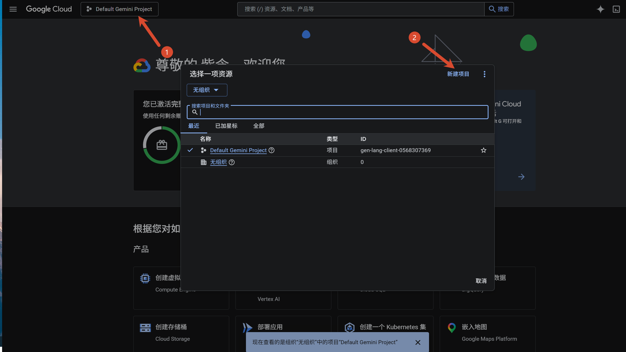Click the ID column header
Image resolution: width=626 pixels, height=352 pixels.
[363, 139]
